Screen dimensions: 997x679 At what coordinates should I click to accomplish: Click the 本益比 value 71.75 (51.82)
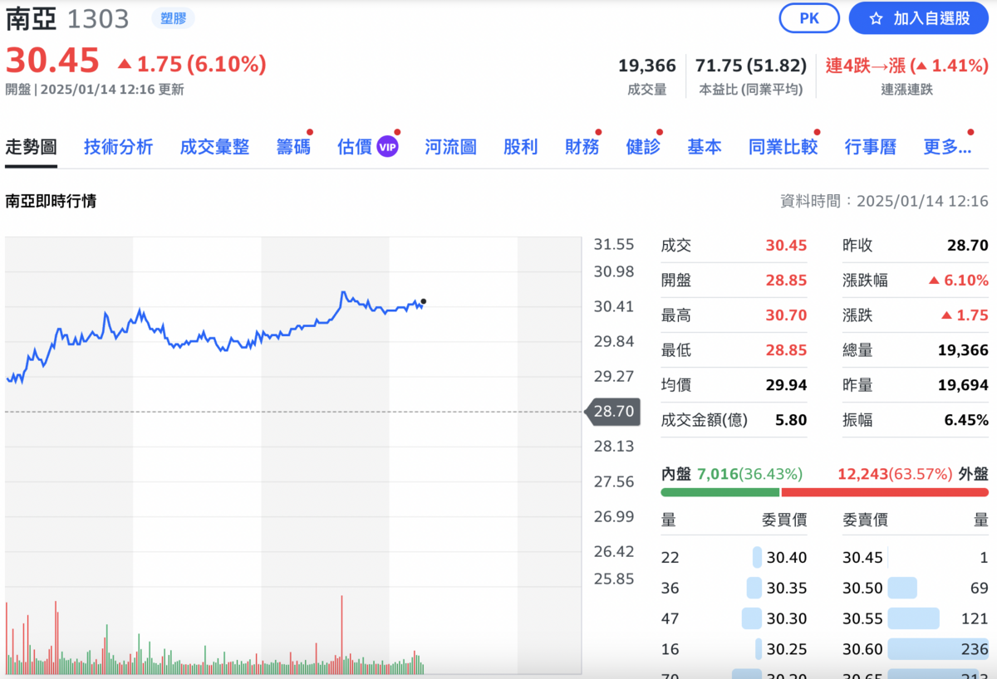[x=751, y=66]
